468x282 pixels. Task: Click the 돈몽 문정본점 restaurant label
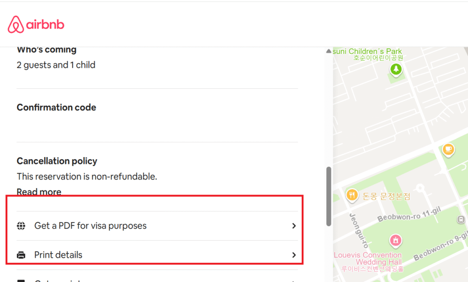386,196
